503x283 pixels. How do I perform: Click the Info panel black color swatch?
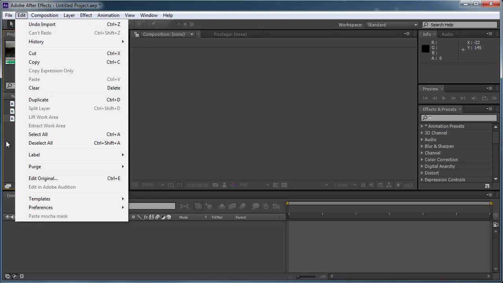coord(426,49)
